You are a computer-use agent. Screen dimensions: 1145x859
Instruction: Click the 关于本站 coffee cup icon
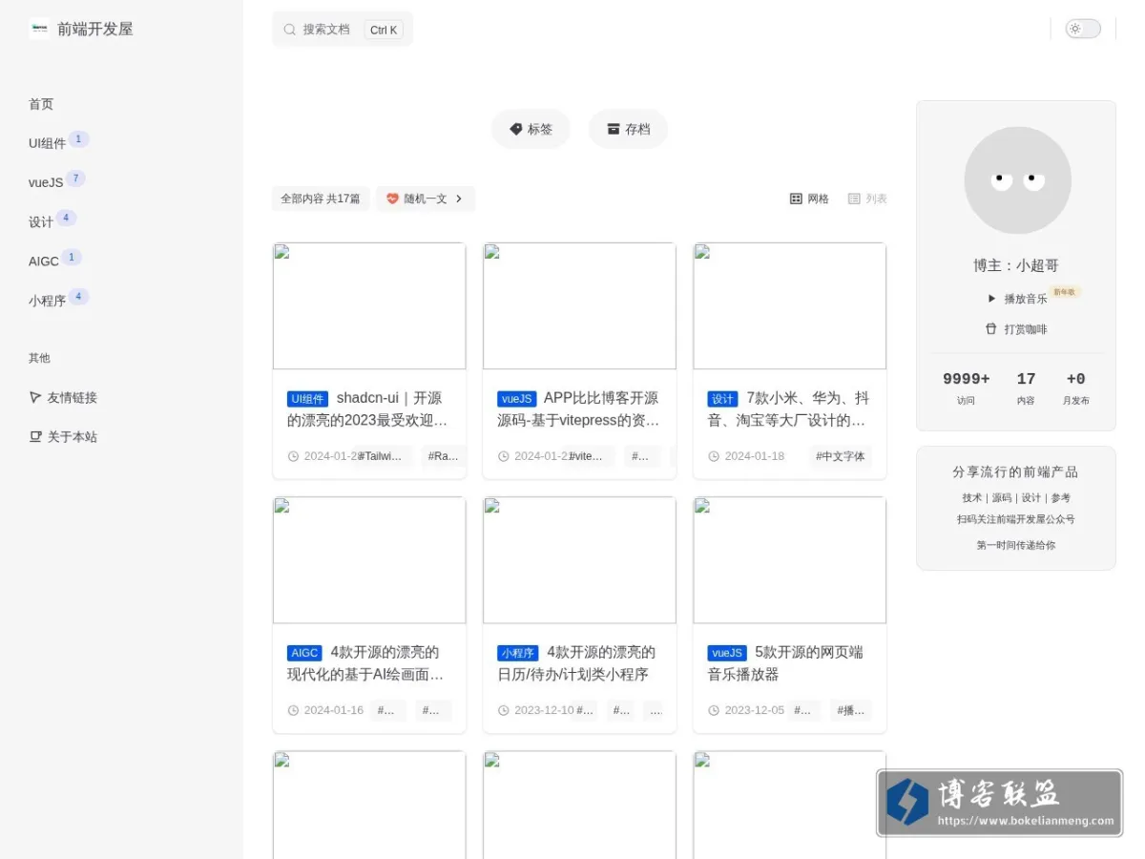35,436
